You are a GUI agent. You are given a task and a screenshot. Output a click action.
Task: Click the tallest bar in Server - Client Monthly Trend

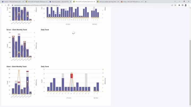19,46
